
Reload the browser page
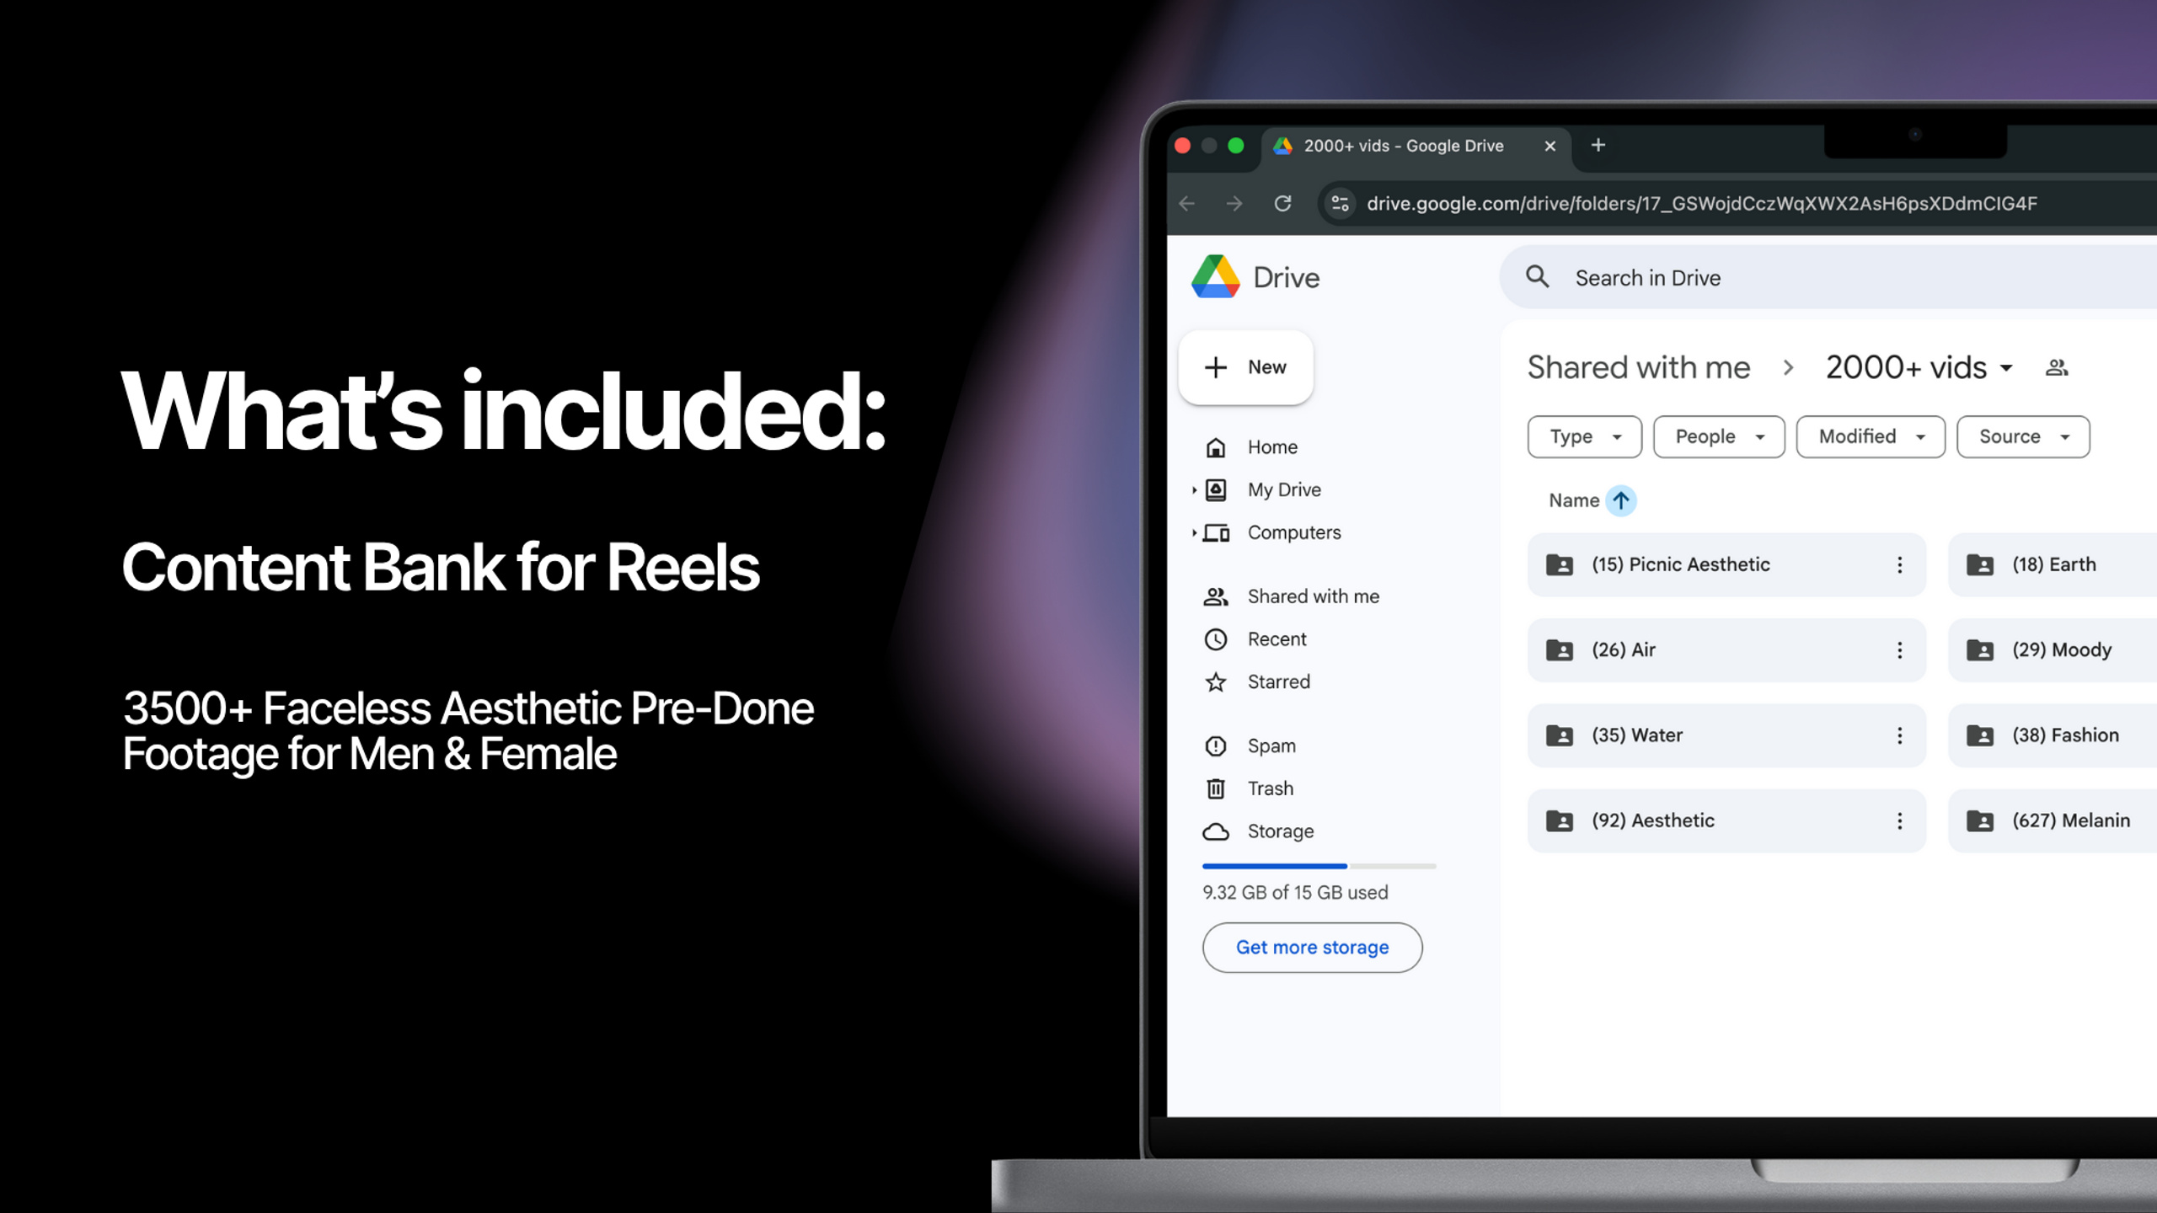click(1282, 203)
